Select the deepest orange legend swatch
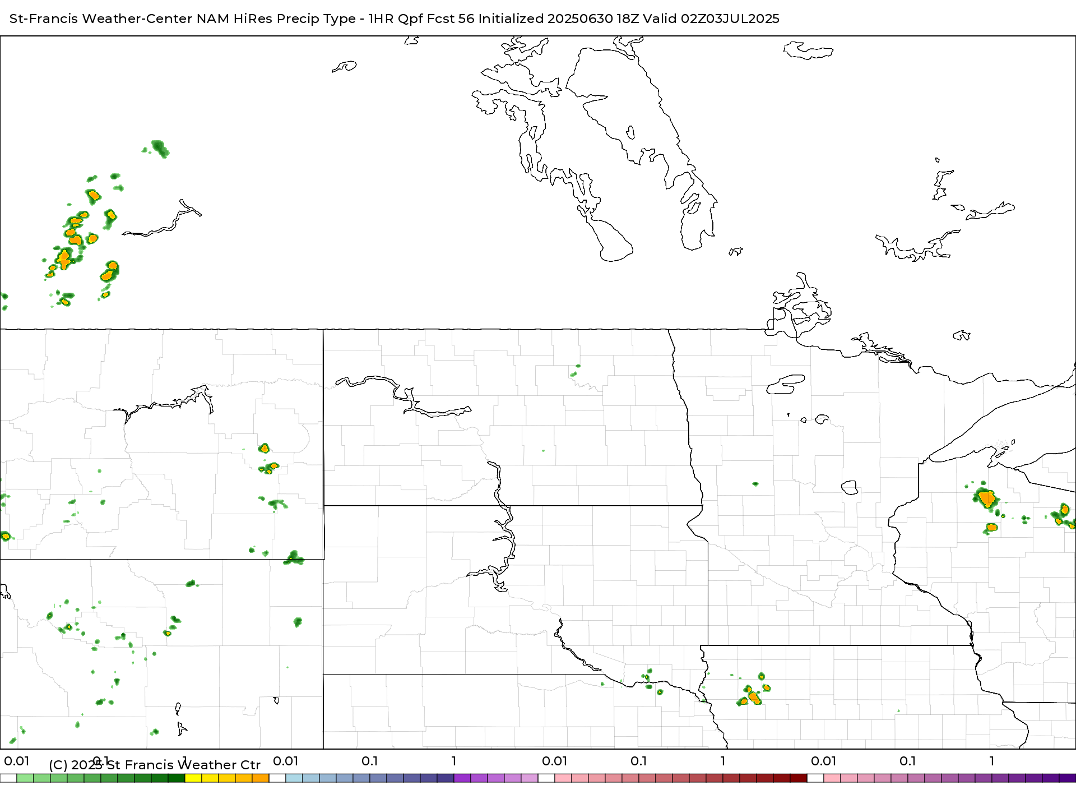Image resolution: width=1076 pixels, height=785 pixels. [261, 778]
